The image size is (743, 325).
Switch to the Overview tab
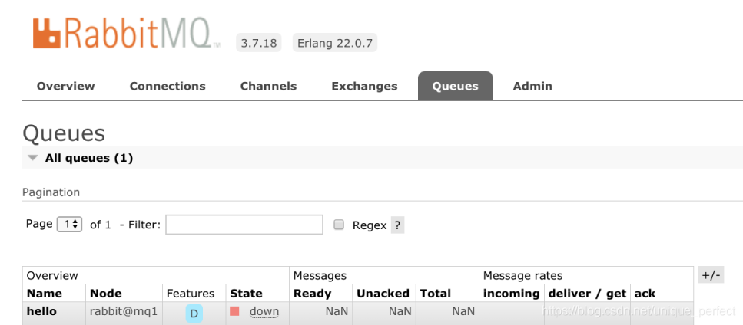(x=66, y=86)
